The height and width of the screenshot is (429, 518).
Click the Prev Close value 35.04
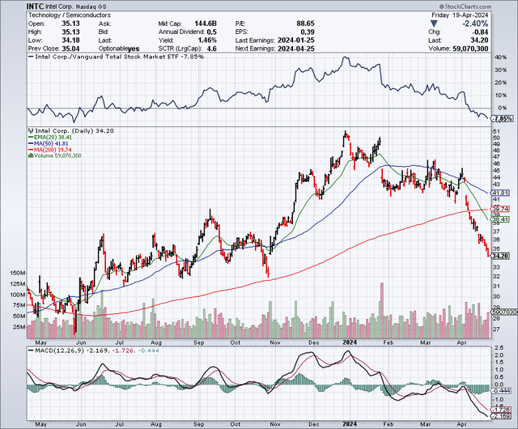tap(70, 49)
